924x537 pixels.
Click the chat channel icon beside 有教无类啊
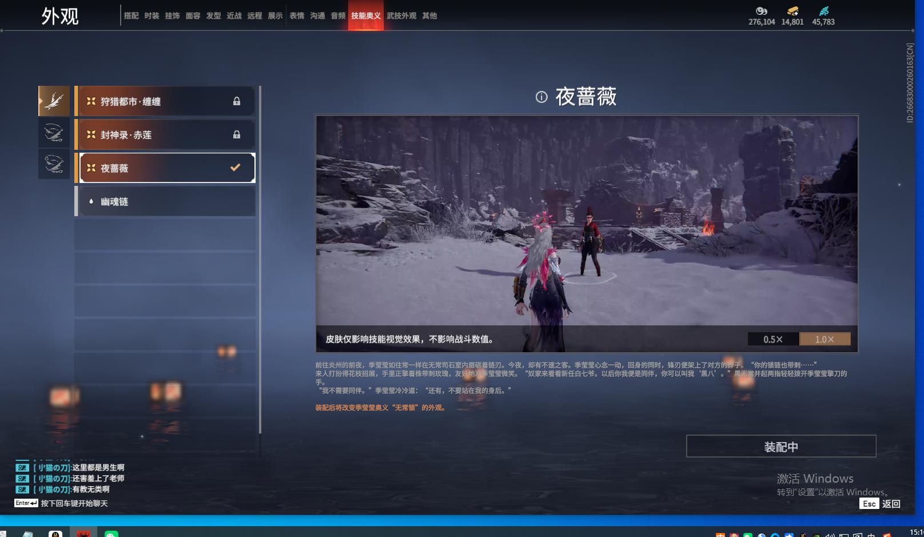[x=22, y=490]
